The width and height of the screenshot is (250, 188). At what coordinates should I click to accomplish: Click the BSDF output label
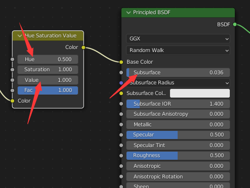(x=224, y=25)
